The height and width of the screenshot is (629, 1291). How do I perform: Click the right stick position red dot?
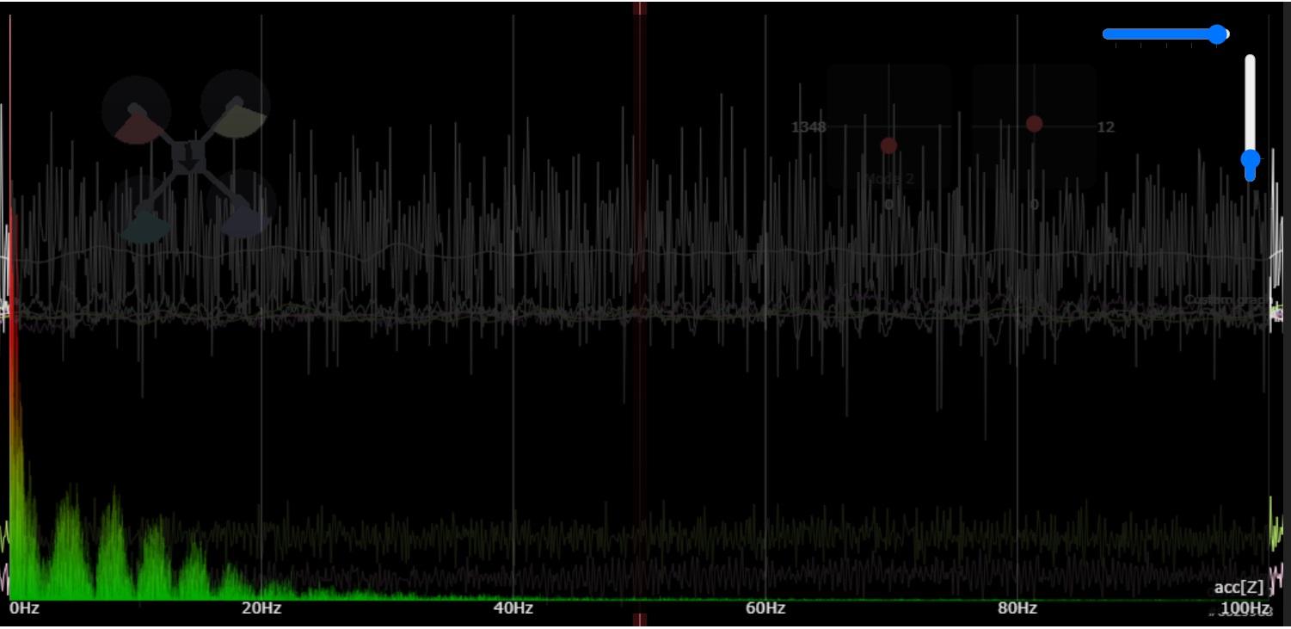click(x=1034, y=124)
